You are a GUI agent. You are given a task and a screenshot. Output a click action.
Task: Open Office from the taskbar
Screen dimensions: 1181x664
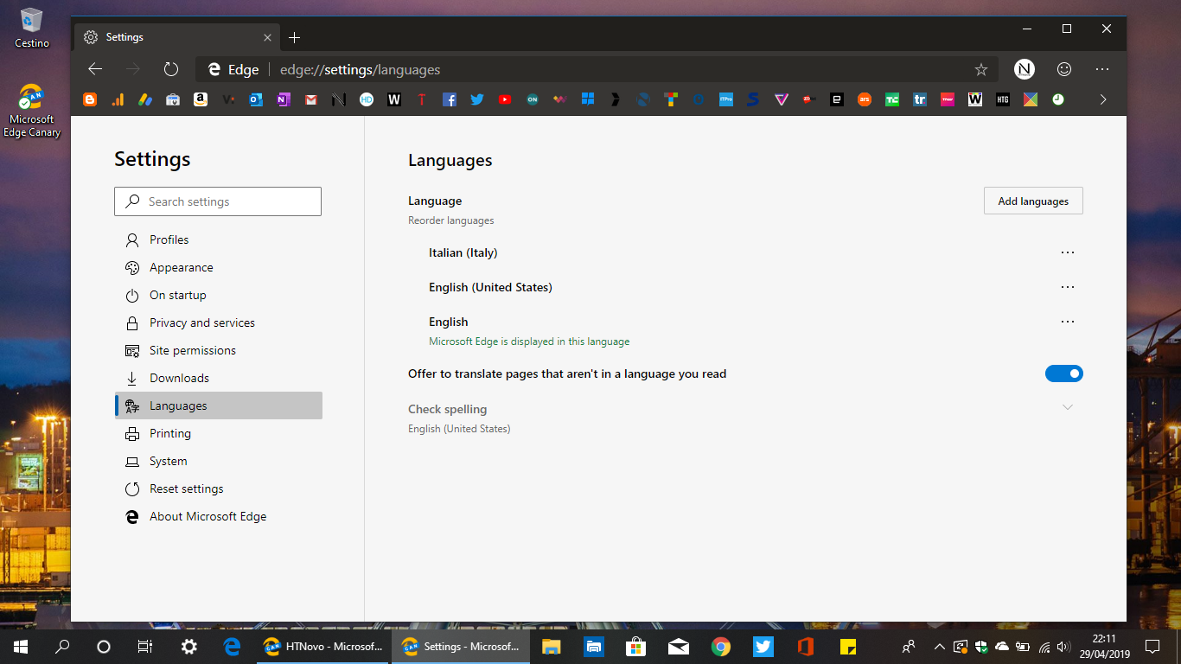[x=805, y=647]
